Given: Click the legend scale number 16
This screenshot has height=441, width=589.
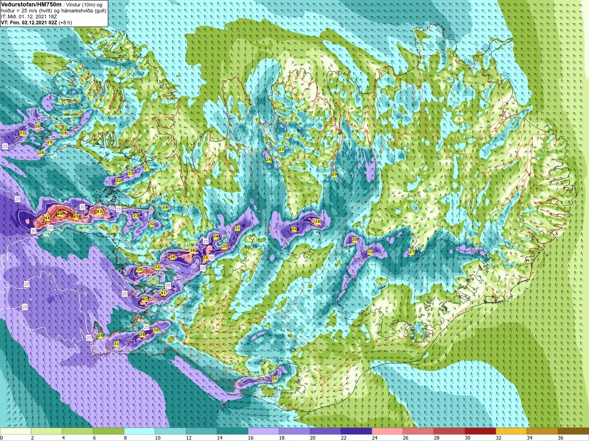Looking at the screenshot, I should [x=251, y=438].
